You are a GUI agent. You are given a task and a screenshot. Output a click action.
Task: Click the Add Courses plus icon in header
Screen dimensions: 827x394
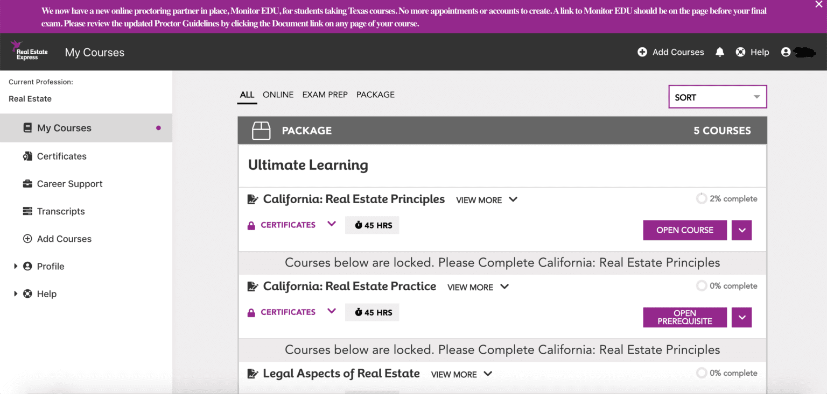[642, 52]
